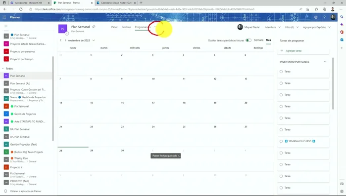Screen dimensions: 346x196
Task: Open PROYECTO (Test) plan in sidebar
Action: tap(26, 182)
